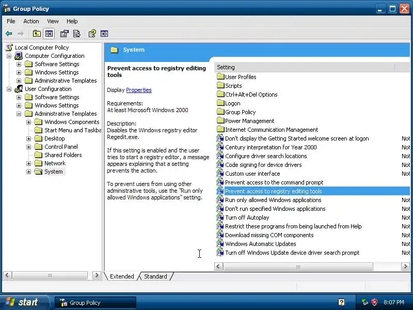Open the Properties link

pos(139,90)
